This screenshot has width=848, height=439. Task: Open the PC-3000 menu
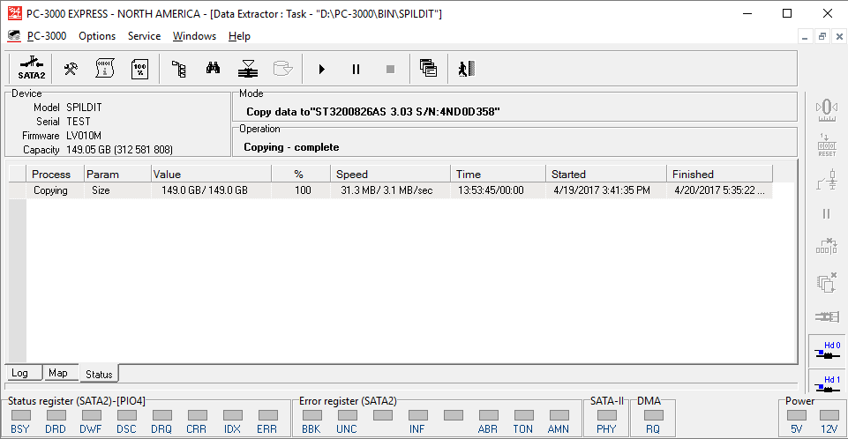pyautogui.click(x=47, y=36)
